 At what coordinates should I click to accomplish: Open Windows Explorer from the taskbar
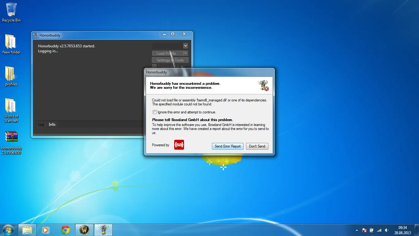click(27, 230)
